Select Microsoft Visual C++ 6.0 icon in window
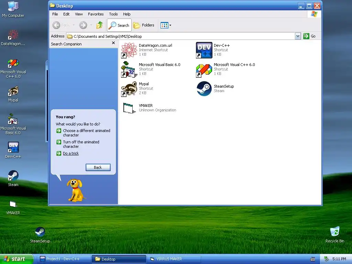 pos(204,70)
